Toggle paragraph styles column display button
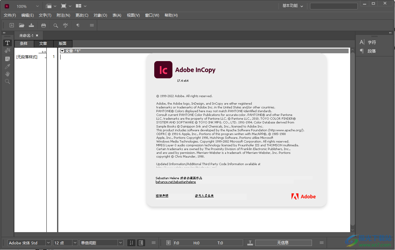Screen dimensions: 395x250 click(x=141, y=243)
